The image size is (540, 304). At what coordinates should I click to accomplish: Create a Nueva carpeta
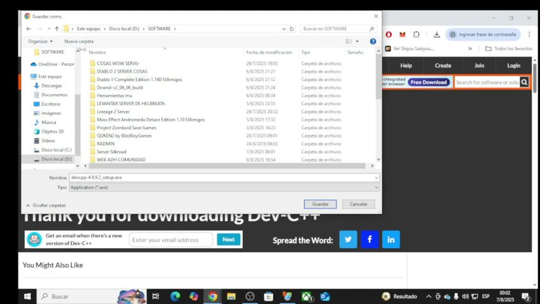tap(79, 41)
